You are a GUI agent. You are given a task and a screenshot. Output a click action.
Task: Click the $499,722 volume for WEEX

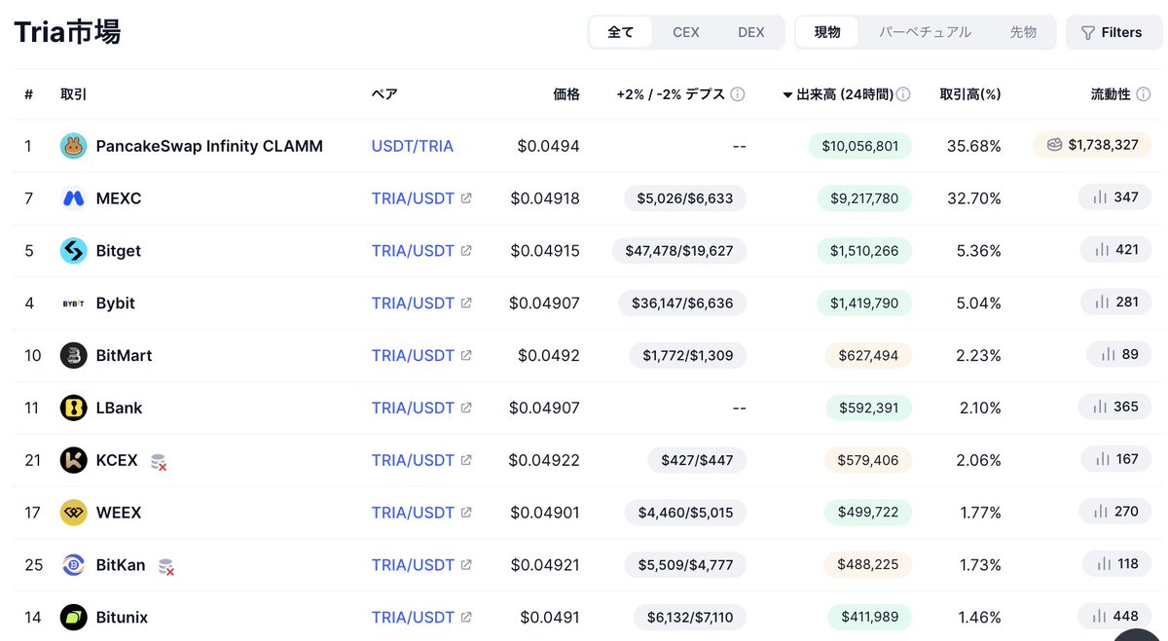[868, 513]
